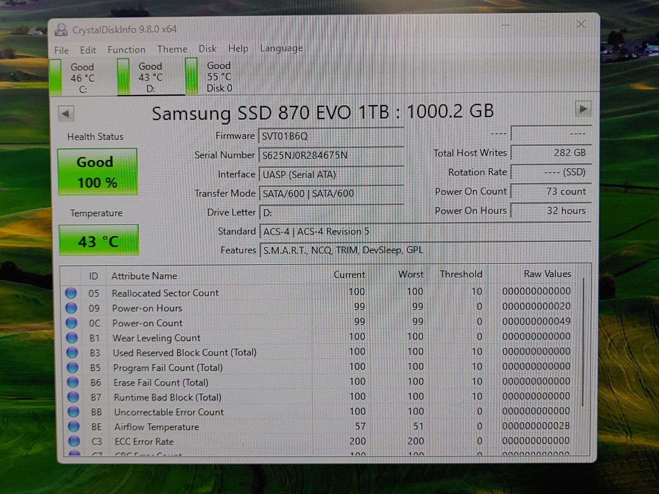Go to next disk with right arrow
659x494 pixels.
[583, 109]
